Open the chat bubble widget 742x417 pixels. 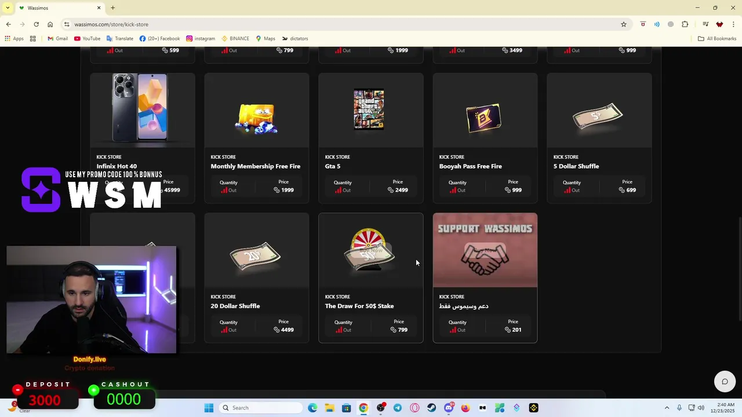tap(725, 382)
